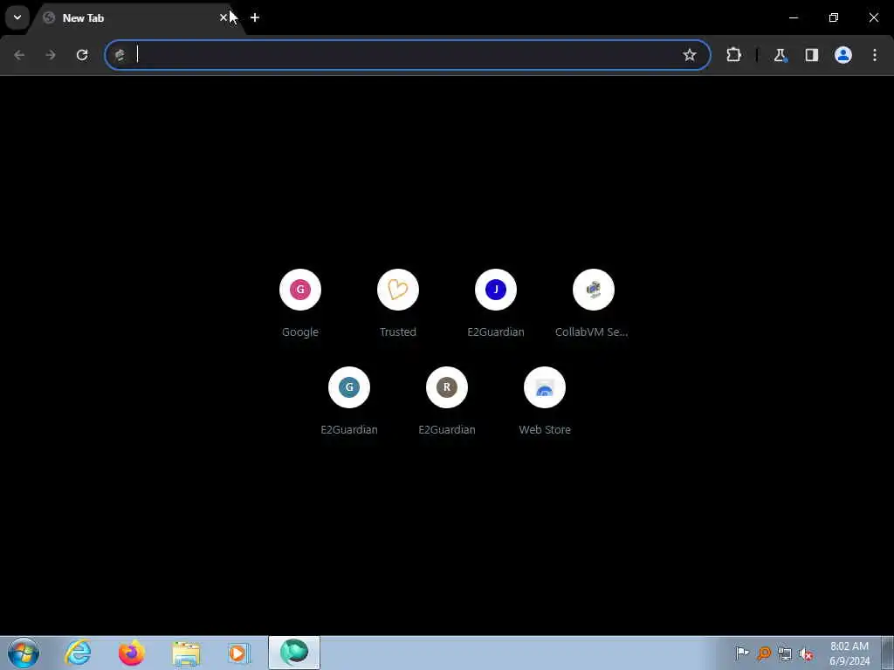Launch Firefox from the taskbar

pyautogui.click(x=132, y=653)
